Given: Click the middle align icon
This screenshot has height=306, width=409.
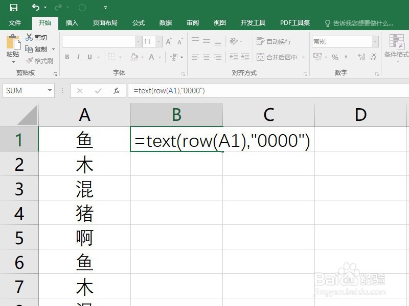Looking at the screenshot, I should coord(207,41).
